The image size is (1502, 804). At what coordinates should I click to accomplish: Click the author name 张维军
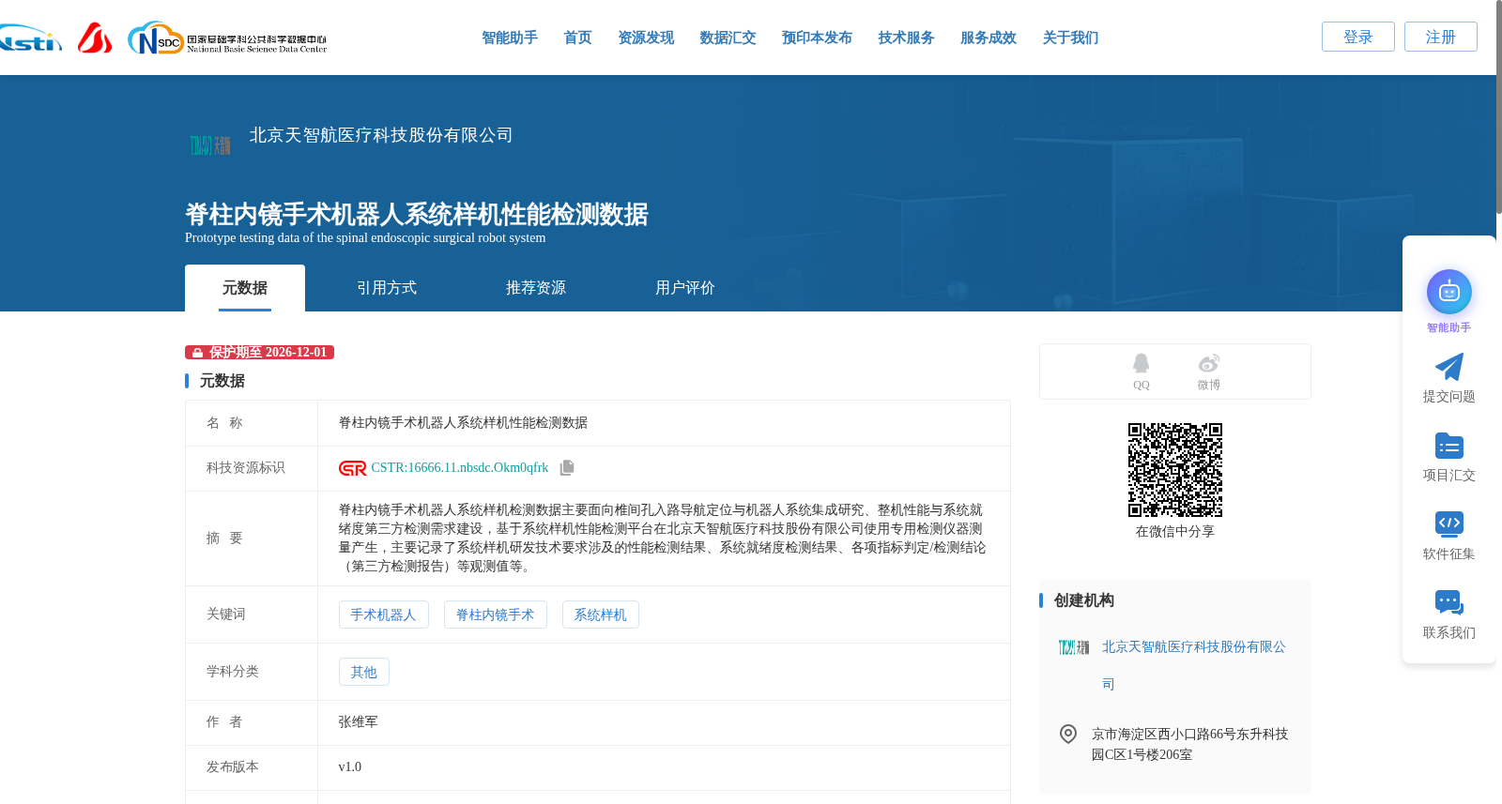pyautogui.click(x=359, y=721)
